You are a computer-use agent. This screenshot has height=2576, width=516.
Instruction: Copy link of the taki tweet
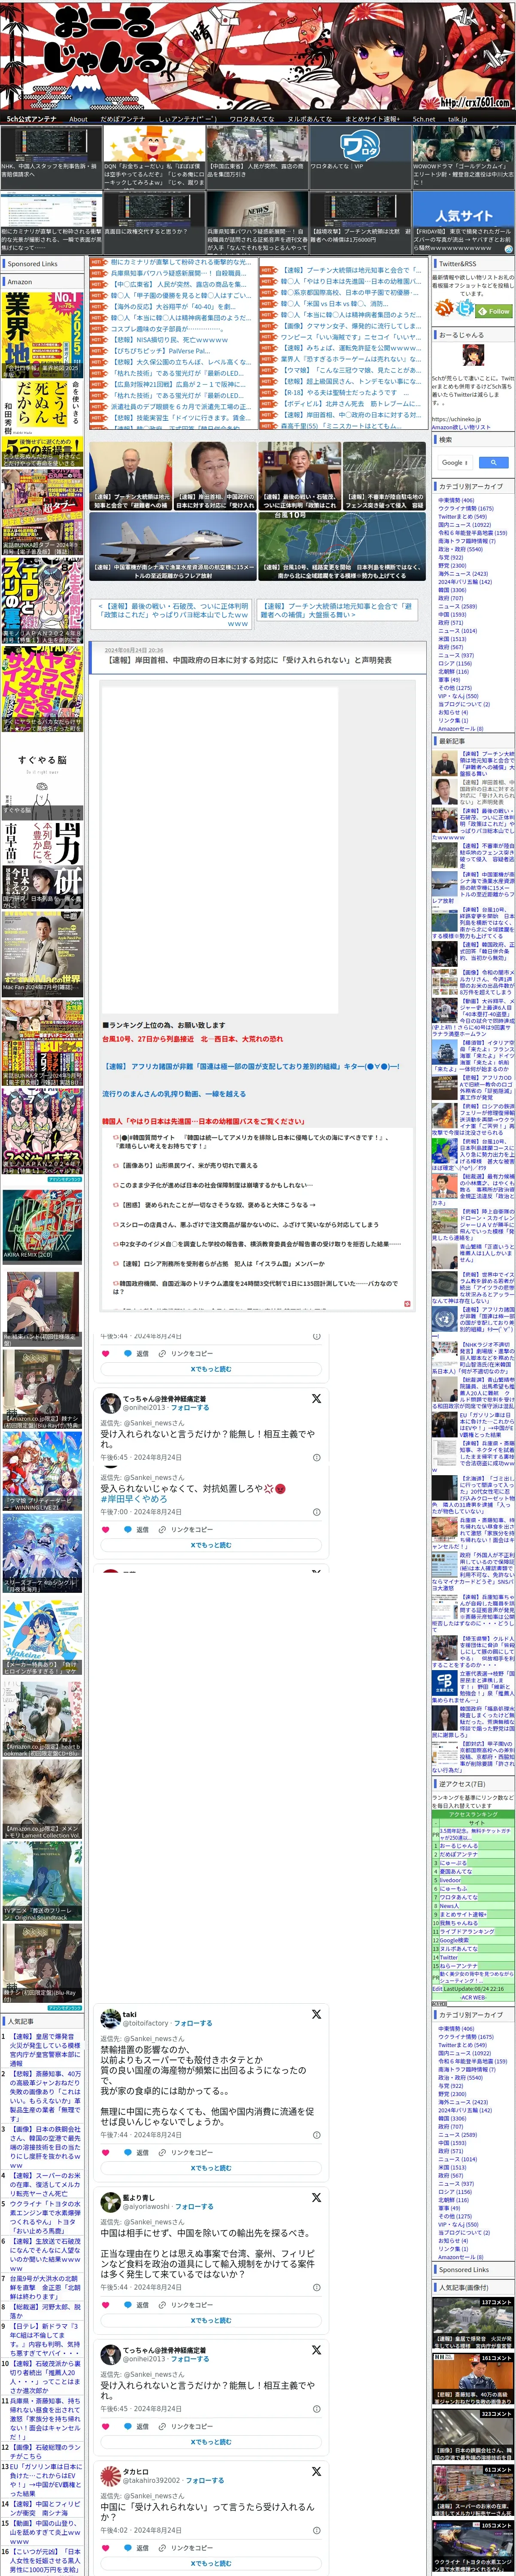point(186,2153)
